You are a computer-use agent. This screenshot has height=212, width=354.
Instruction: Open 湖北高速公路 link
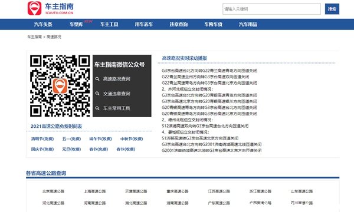(136, 203)
